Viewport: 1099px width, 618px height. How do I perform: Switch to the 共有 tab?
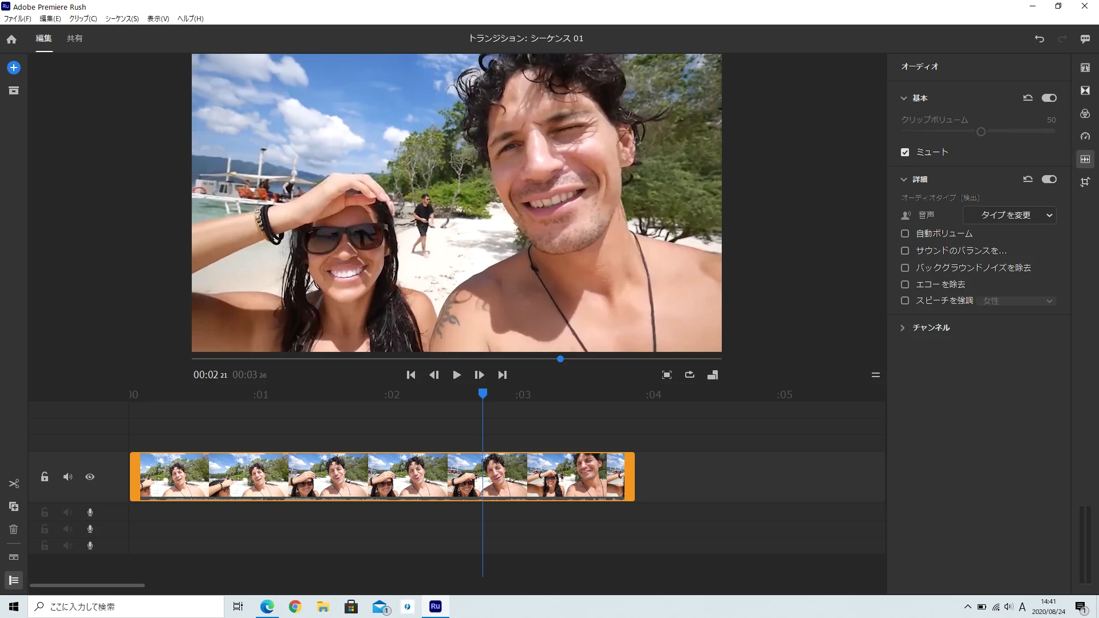[74, 38]
